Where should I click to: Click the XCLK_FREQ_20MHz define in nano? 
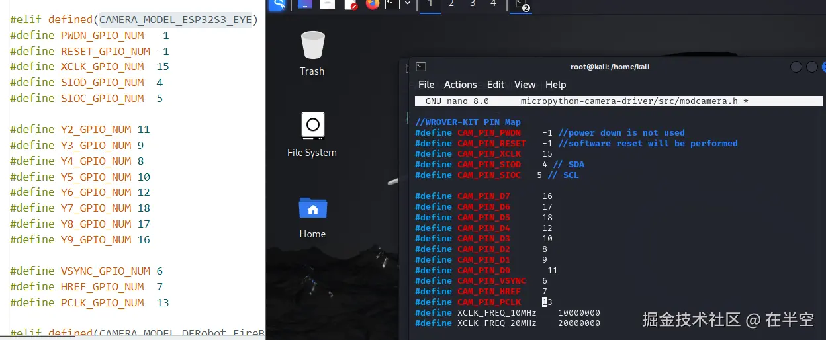point(508,323)
